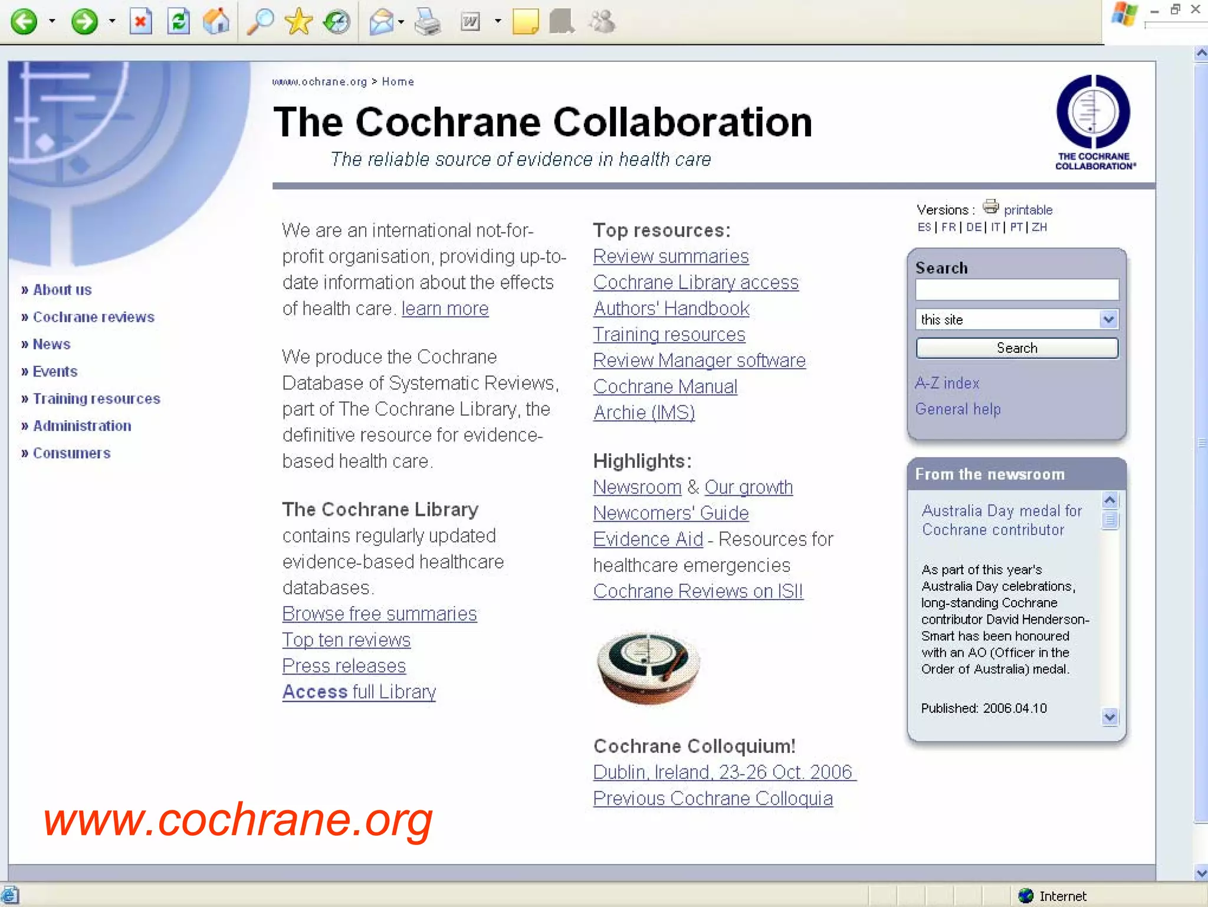Screen dimensions: 1208x907
Task: Click the main page vertical scrollbar thumb
Action: 1201,443
